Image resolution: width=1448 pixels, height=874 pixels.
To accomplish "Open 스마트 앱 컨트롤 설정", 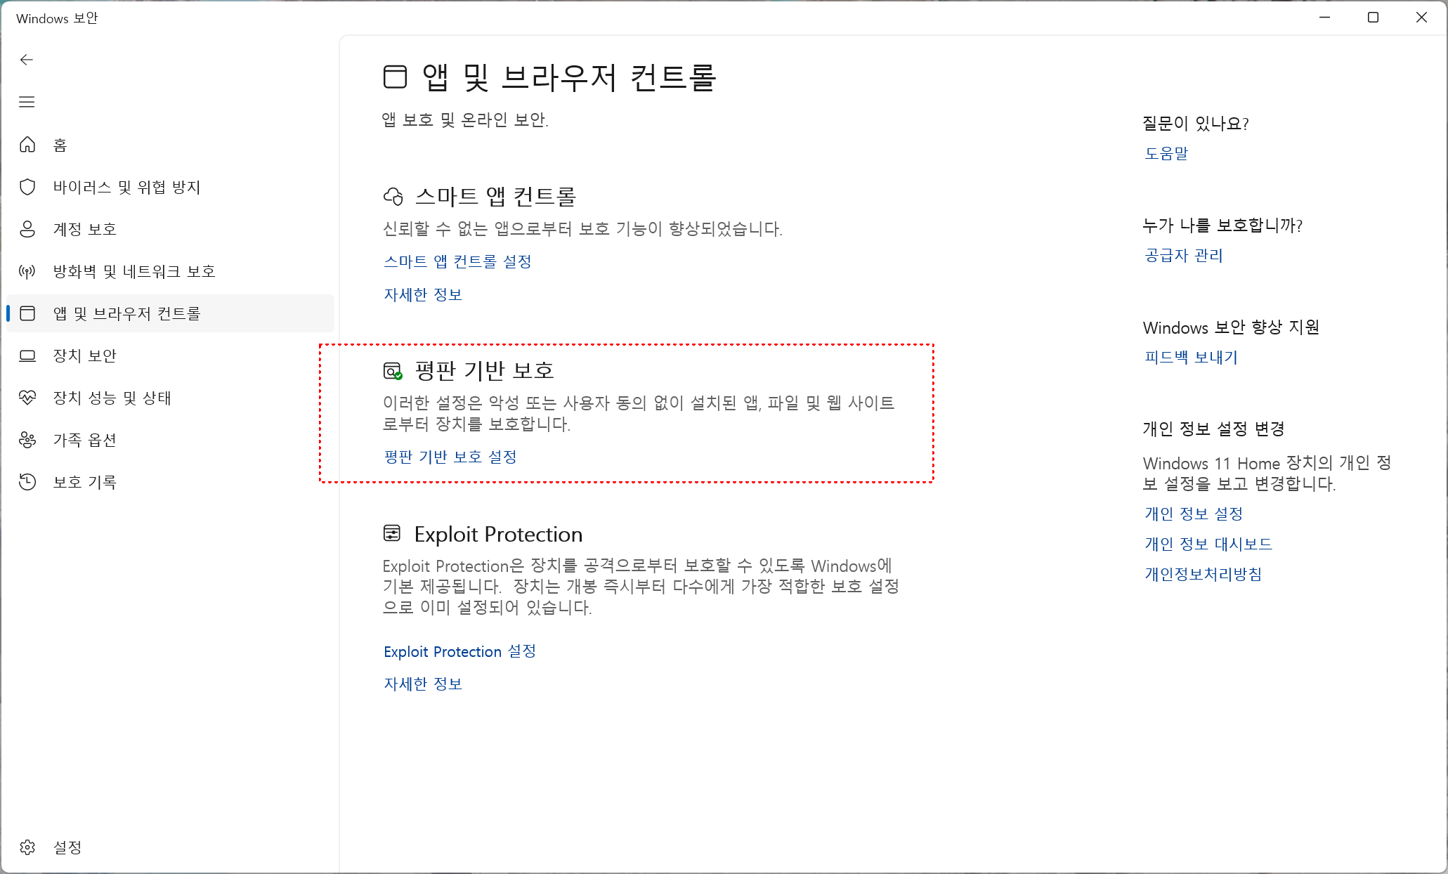I will pyautogui.click(x=457, y=261).
